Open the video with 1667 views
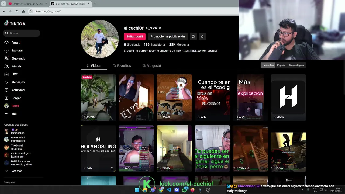Image resolution: width=345 pixels, height=194 pixels. 288,148
